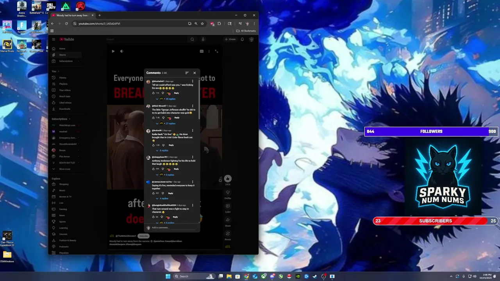The height and width of the screenshot is (281, 500).
Task: Enter fullscreen for the Short
Action: (216, 51)
